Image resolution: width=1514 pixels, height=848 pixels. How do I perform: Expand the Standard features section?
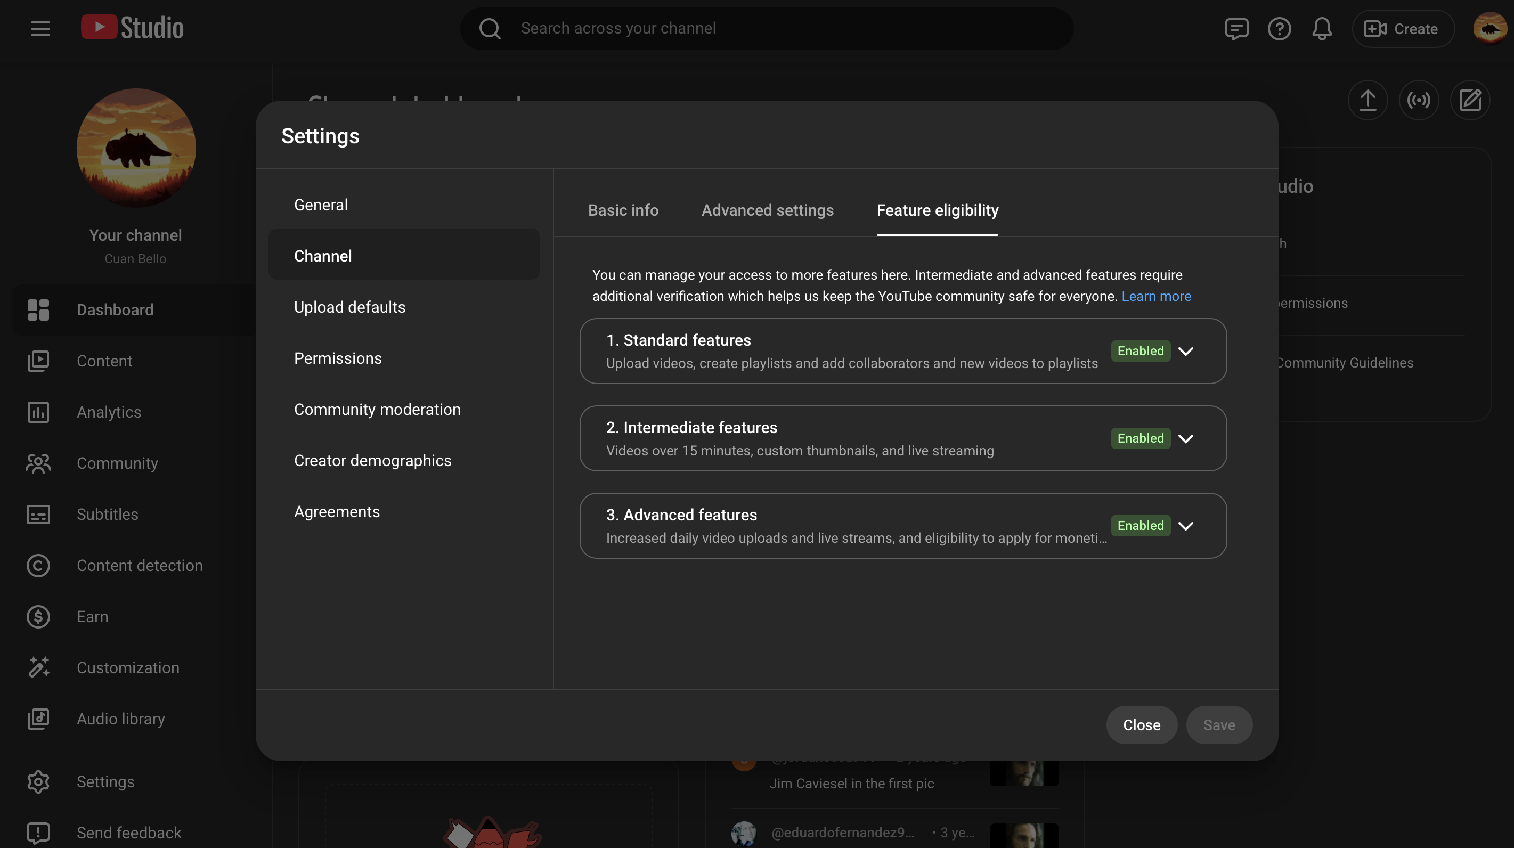tap(1185, 352)
